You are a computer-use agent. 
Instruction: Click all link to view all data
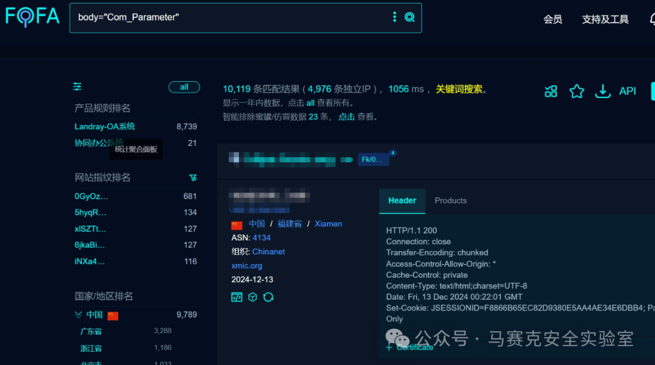311,103
